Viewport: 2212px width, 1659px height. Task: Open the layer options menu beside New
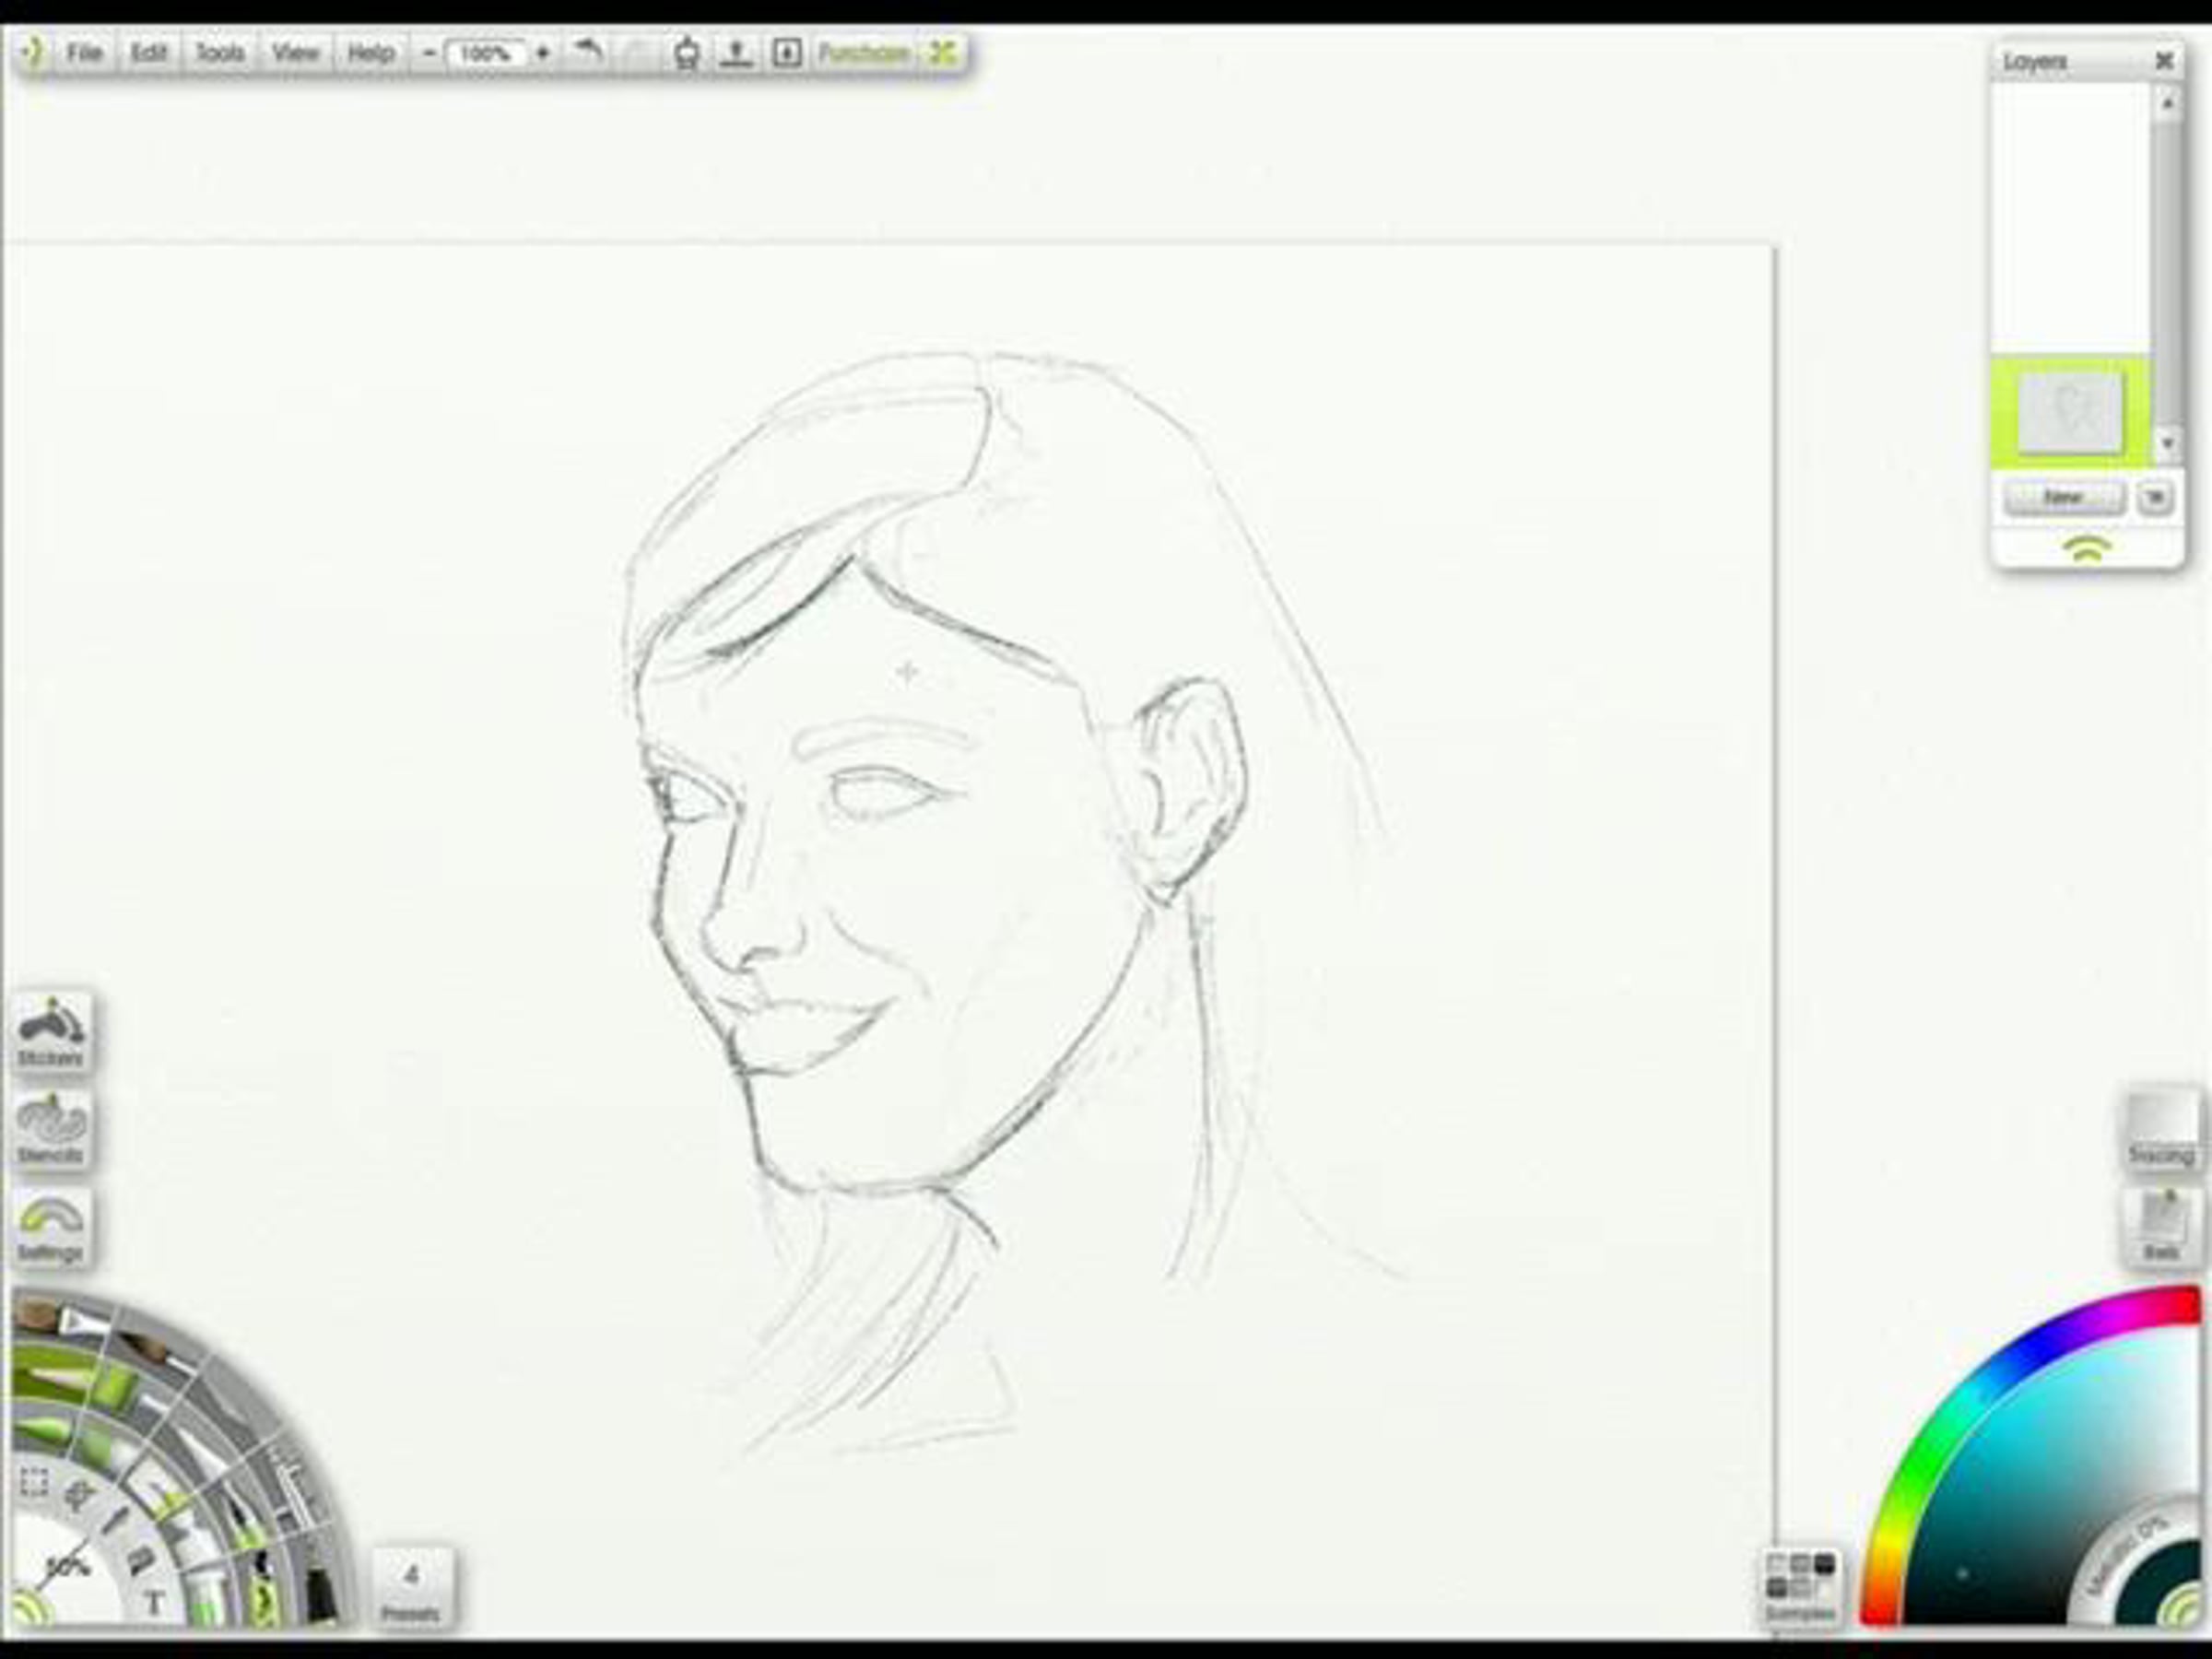(2155, 497)
